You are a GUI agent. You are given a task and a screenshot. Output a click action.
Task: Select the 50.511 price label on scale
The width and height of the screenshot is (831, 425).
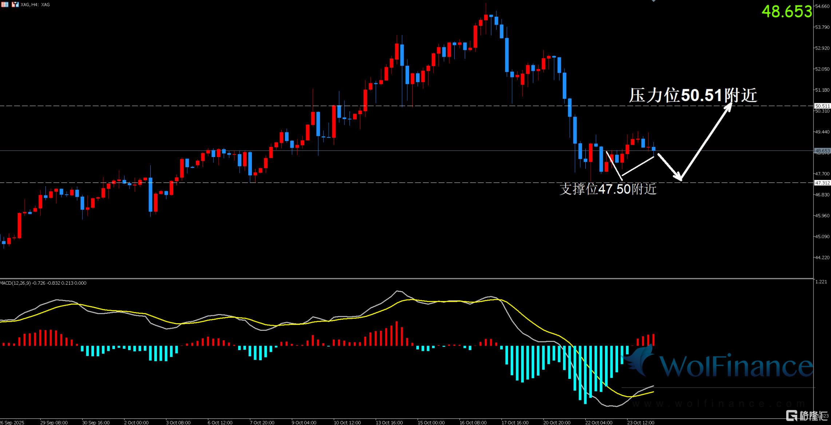coord(822,106)
